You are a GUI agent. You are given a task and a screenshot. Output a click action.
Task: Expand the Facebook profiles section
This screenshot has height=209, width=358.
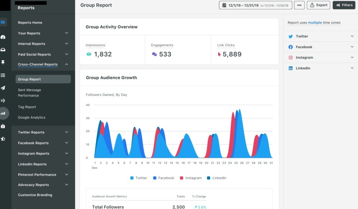click(x=352, y=47)
